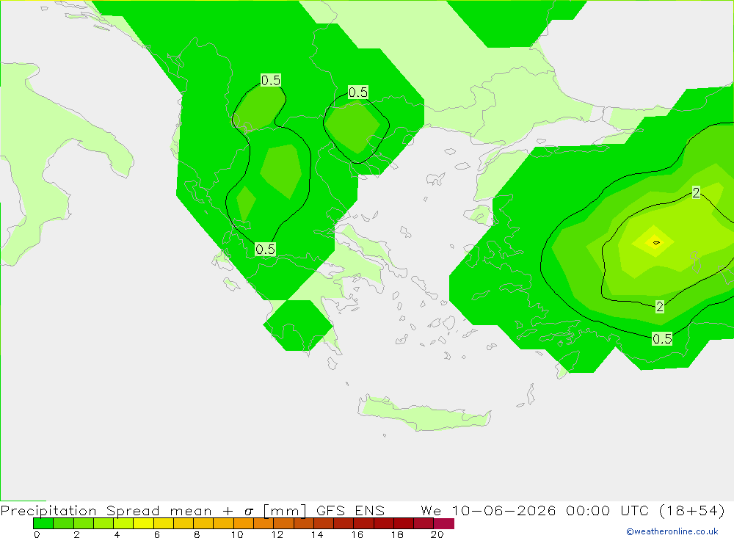Click the lower 2 contour label over Turkey
This screenshot has height=538, width=734.
pyautogui.click(x=660, y=307)
